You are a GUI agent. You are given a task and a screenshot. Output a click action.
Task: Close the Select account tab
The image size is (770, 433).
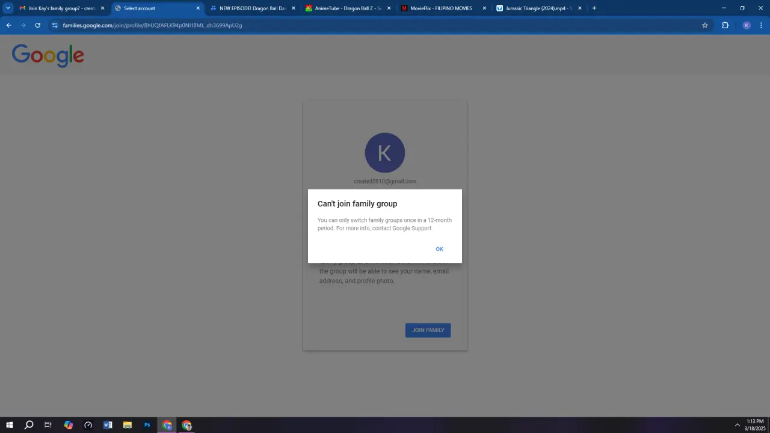coord(198,8)
